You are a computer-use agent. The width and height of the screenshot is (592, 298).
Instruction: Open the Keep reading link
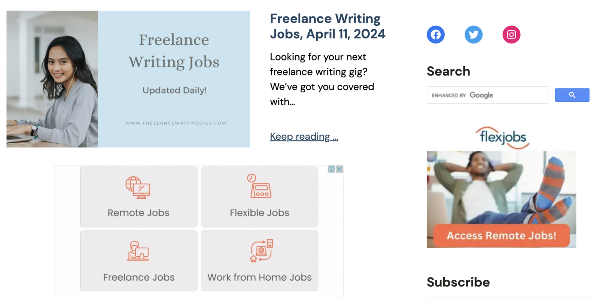pyautogui.click(x=304, y=136)
